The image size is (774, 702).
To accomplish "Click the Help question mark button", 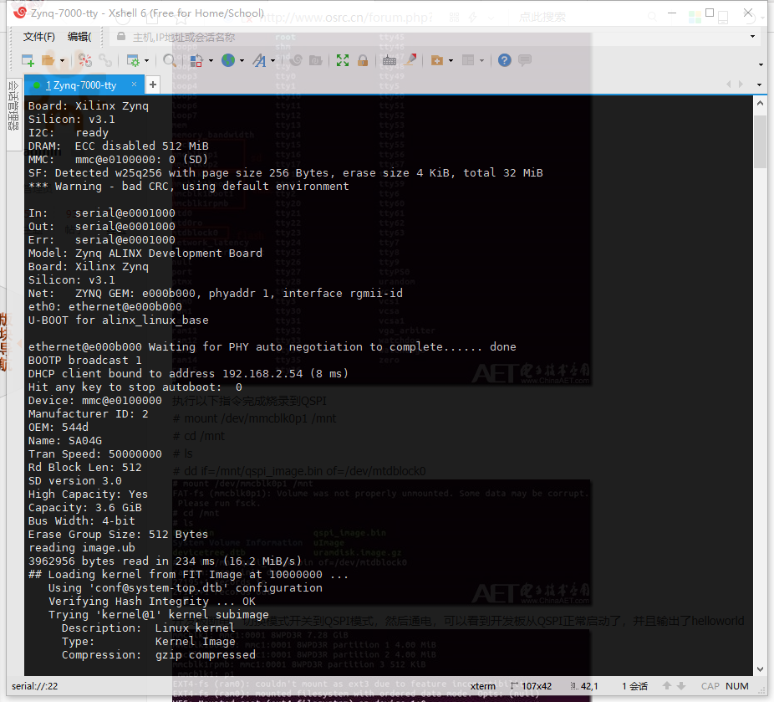I will pos(505,60).
